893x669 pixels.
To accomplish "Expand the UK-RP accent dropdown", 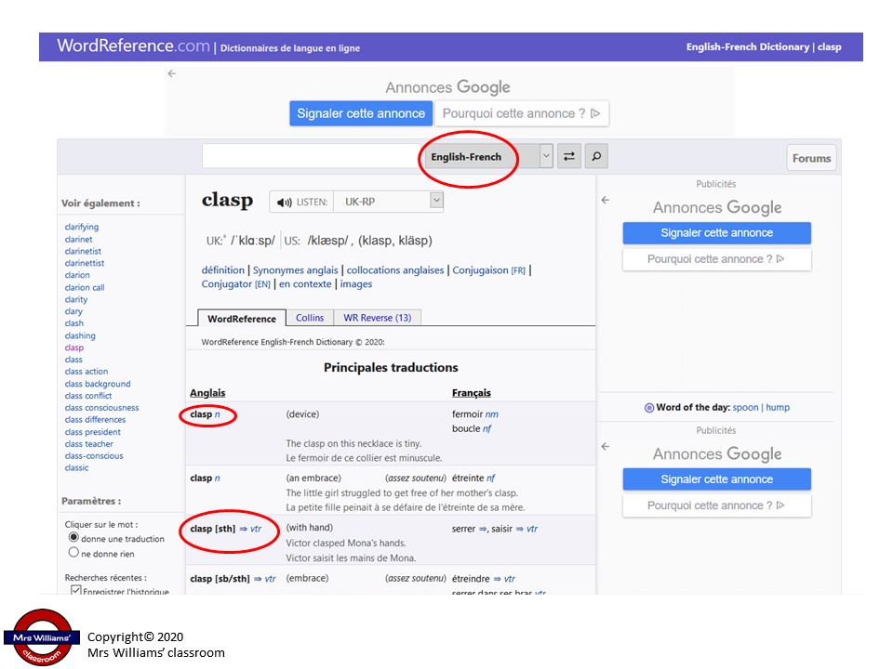I will [389, 202].
